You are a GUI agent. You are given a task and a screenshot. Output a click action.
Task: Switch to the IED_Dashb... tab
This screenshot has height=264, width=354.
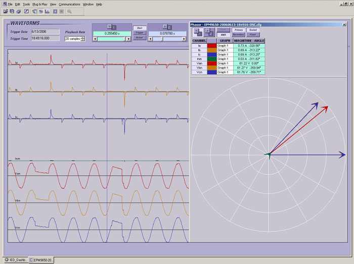click(15, 260)
